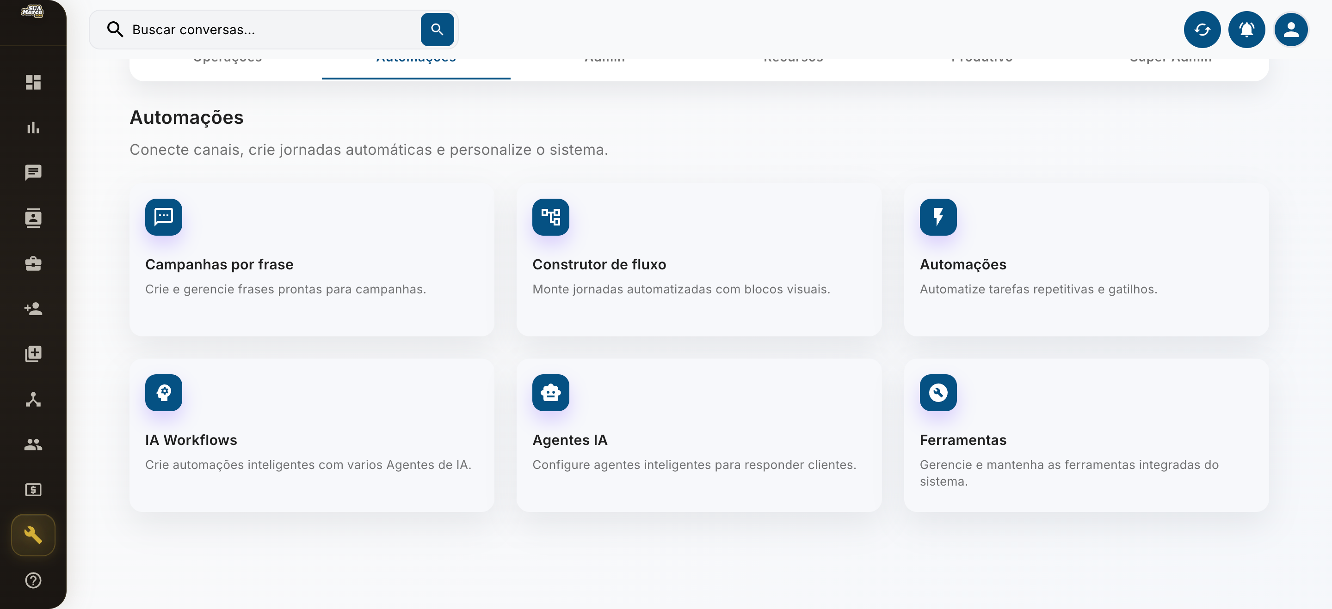The width and height of the screenshot is (1332, 609).
Task: Click the refresh sync button in header
Action: point(1202,30)
